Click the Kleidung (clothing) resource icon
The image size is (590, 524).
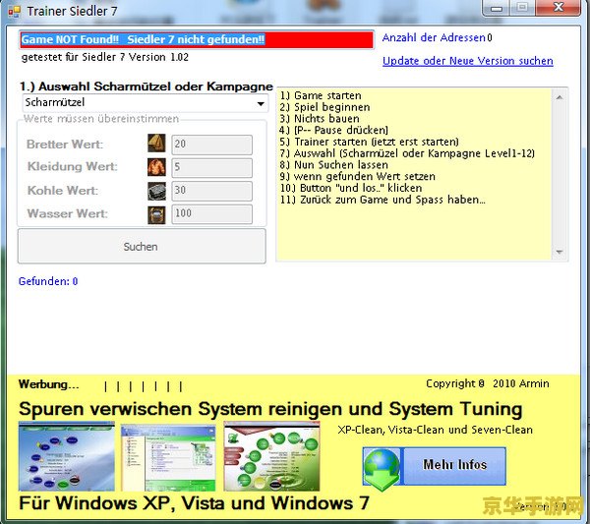156,167
